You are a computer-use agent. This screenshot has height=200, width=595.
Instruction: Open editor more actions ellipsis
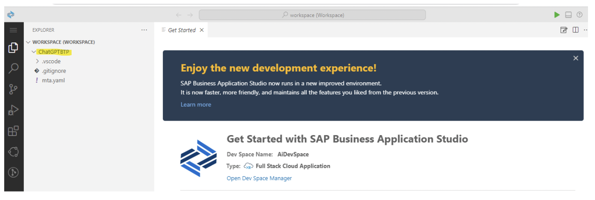click(x=586, y=30)
